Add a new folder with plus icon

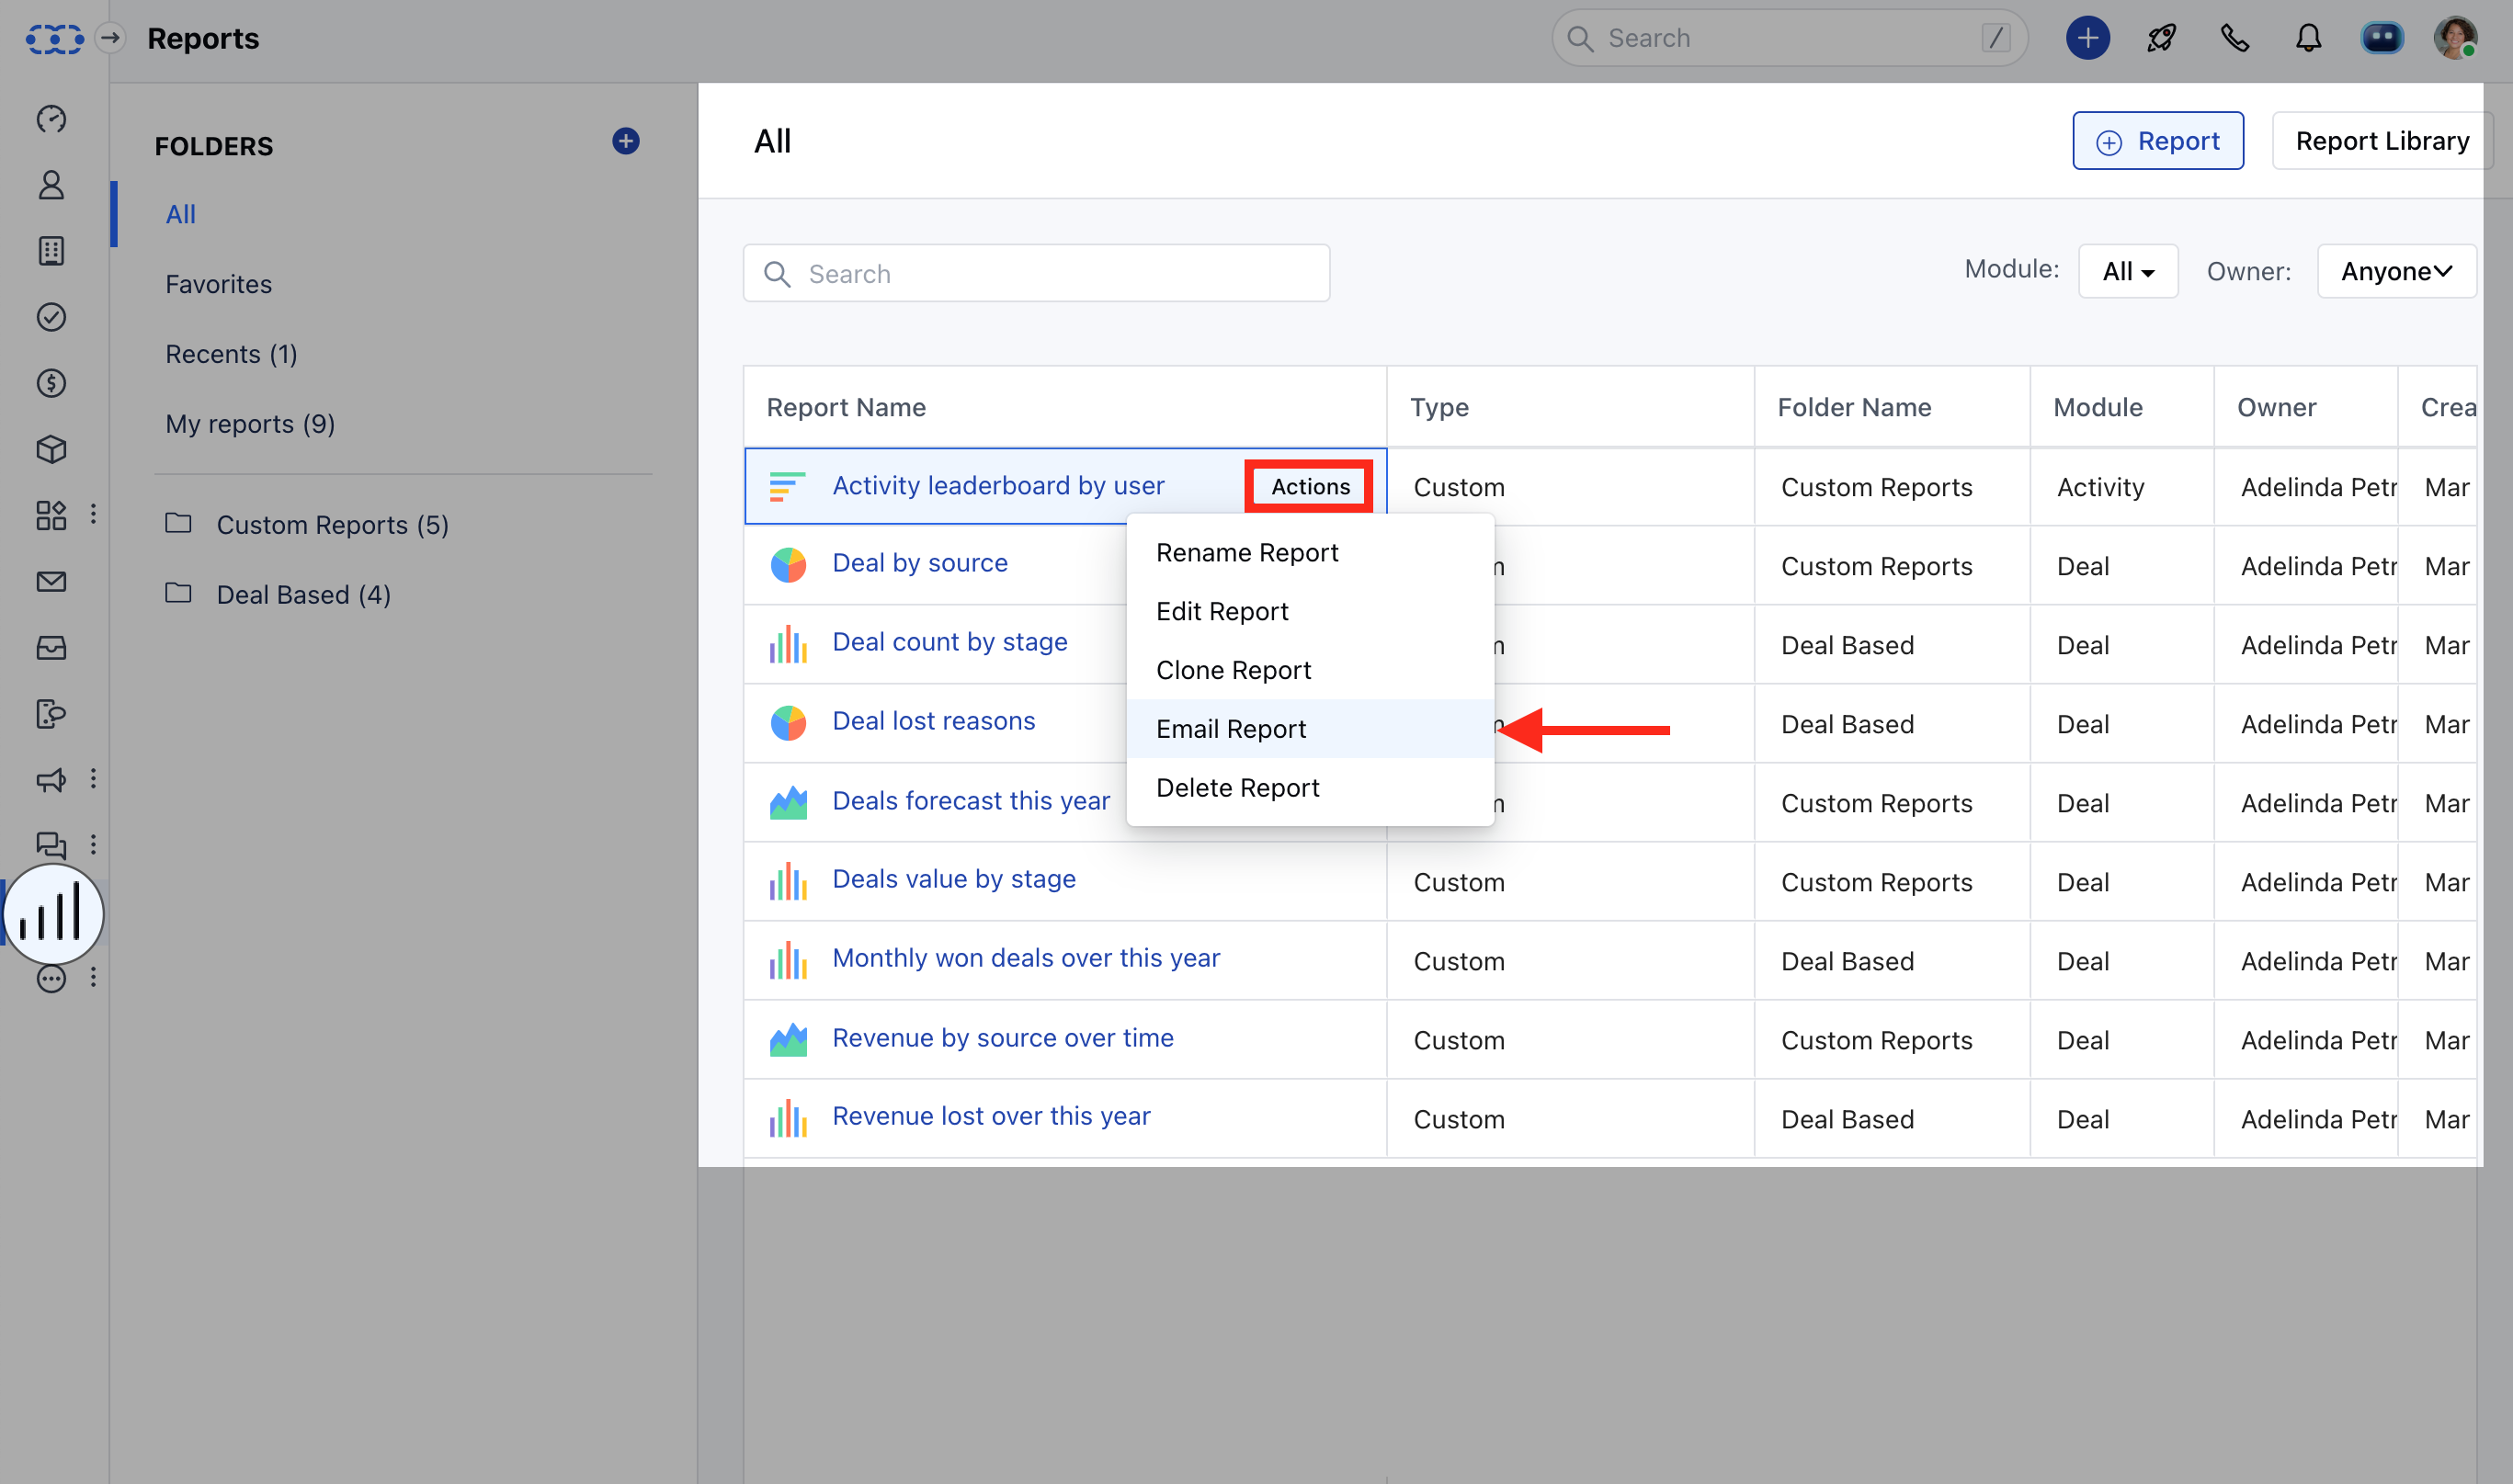click(x=626, y=141)
